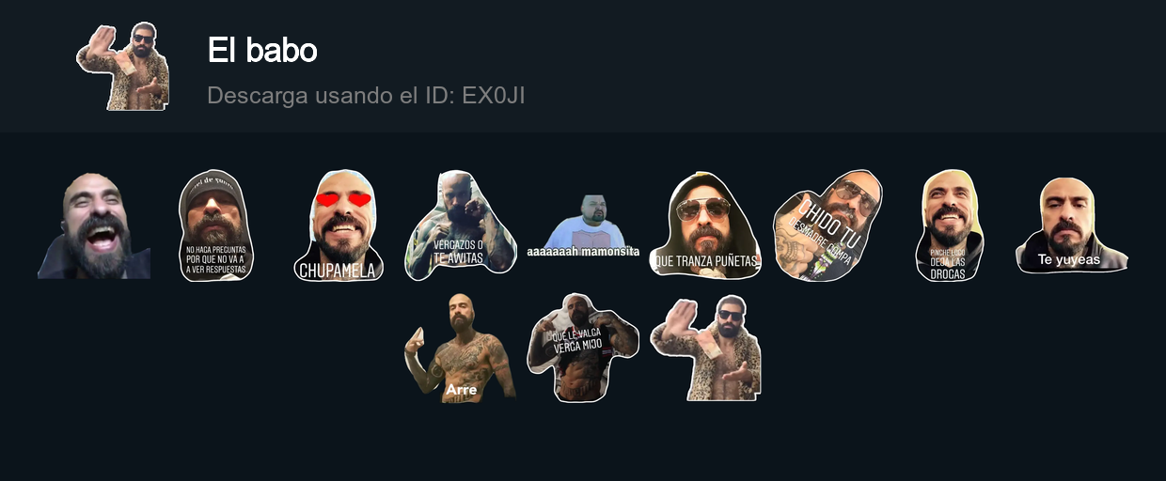Select the shirtless "Arre" sticker

(461, 348)
